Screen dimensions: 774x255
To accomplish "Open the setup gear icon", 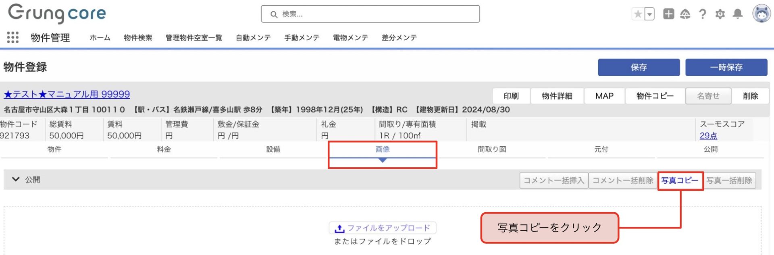I will [720, 14].
